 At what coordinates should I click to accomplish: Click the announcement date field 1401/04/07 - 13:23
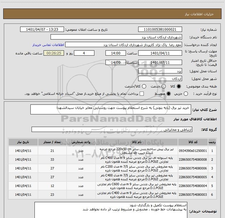[x=42, y=30]
